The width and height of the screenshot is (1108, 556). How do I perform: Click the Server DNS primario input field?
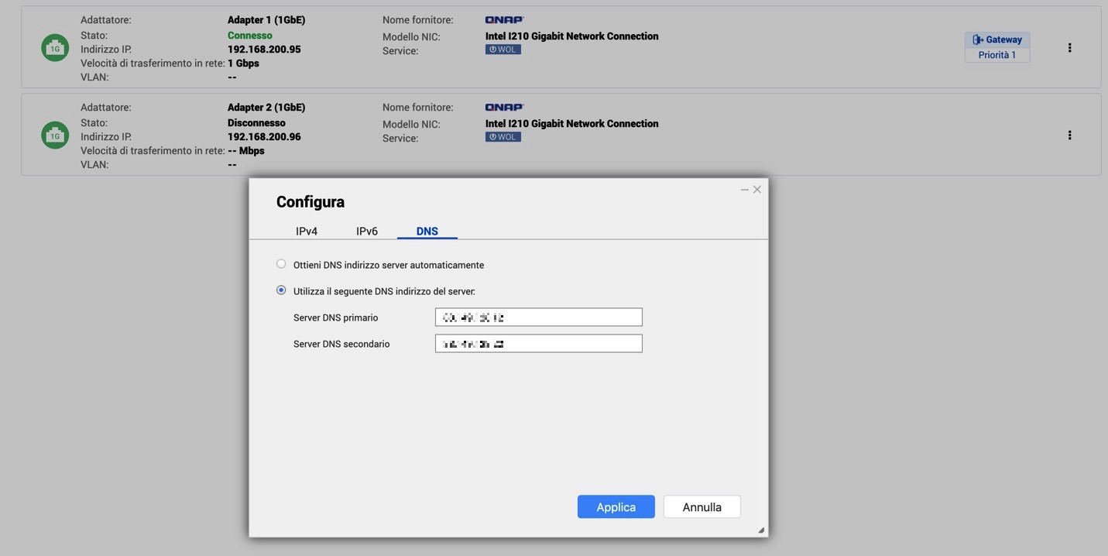[538, 317]
